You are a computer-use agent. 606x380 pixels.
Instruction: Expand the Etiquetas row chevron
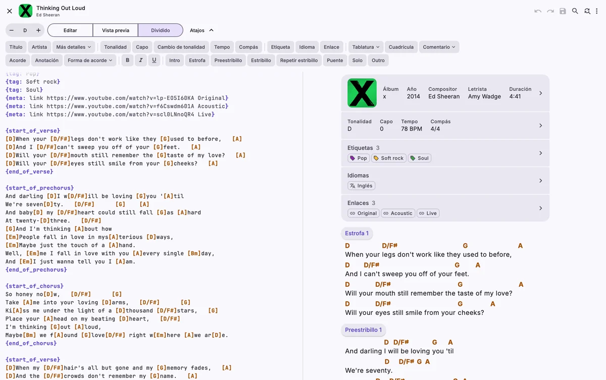point(541,153)
